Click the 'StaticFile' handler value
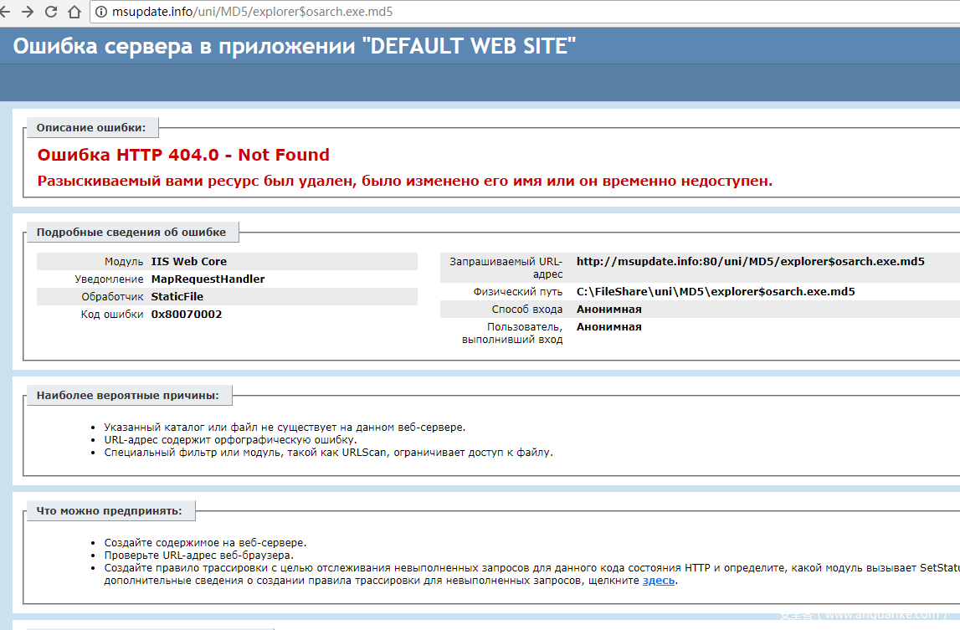 177,297
